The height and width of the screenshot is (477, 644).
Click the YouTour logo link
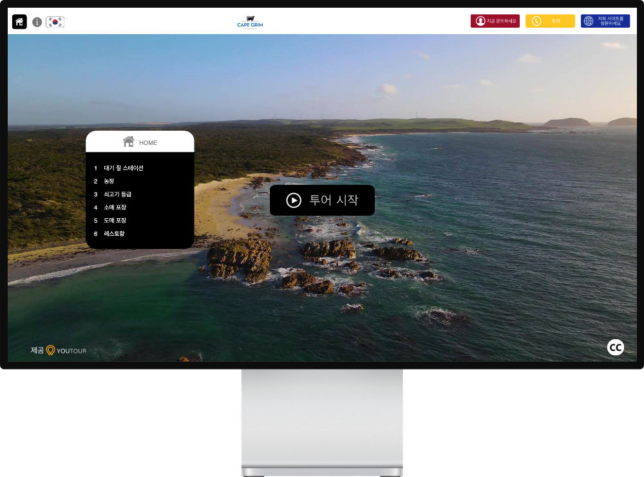click(x=66, y=350)
